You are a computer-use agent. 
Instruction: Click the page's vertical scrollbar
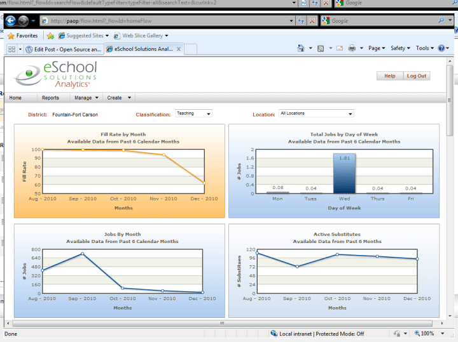(x=450, y=190)
